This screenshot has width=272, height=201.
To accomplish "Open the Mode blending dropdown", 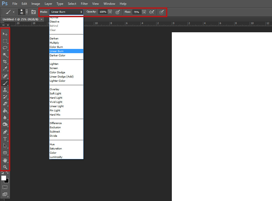I will click(66, 12).
